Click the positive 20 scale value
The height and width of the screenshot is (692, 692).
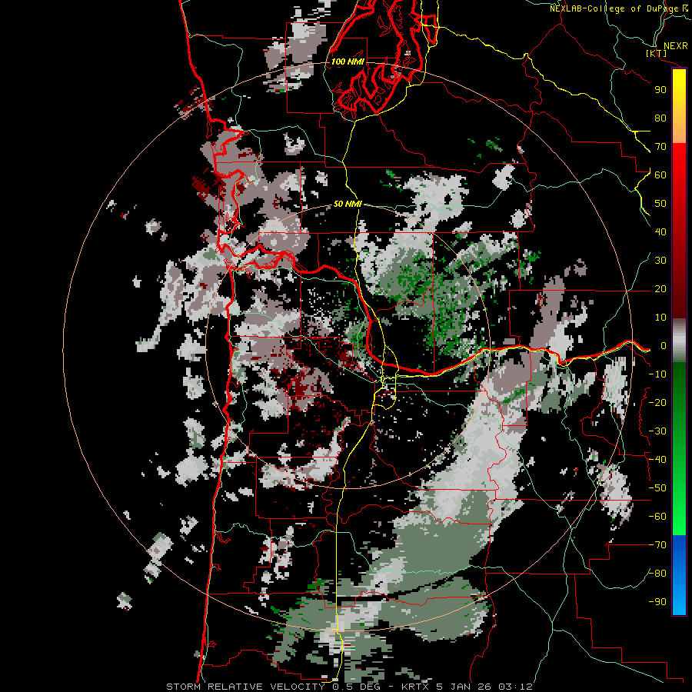point(660,289)
